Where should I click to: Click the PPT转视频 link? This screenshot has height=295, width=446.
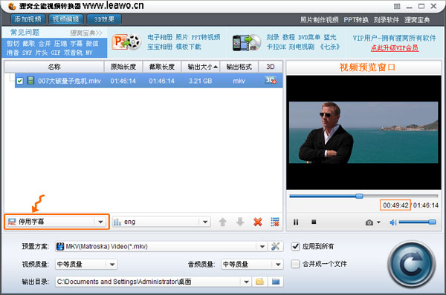click(x=206, y=37)
